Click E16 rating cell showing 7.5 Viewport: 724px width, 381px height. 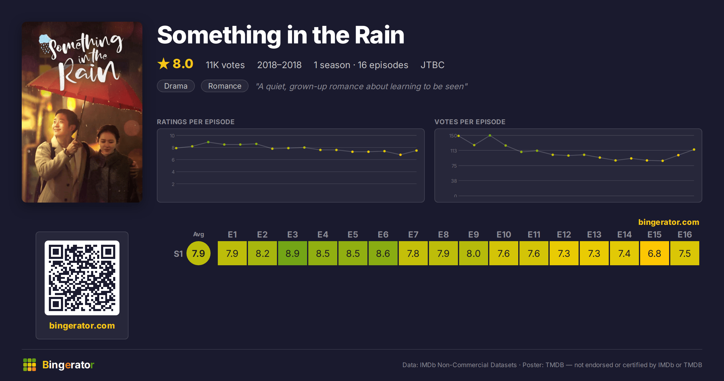[x=685, y=253]
